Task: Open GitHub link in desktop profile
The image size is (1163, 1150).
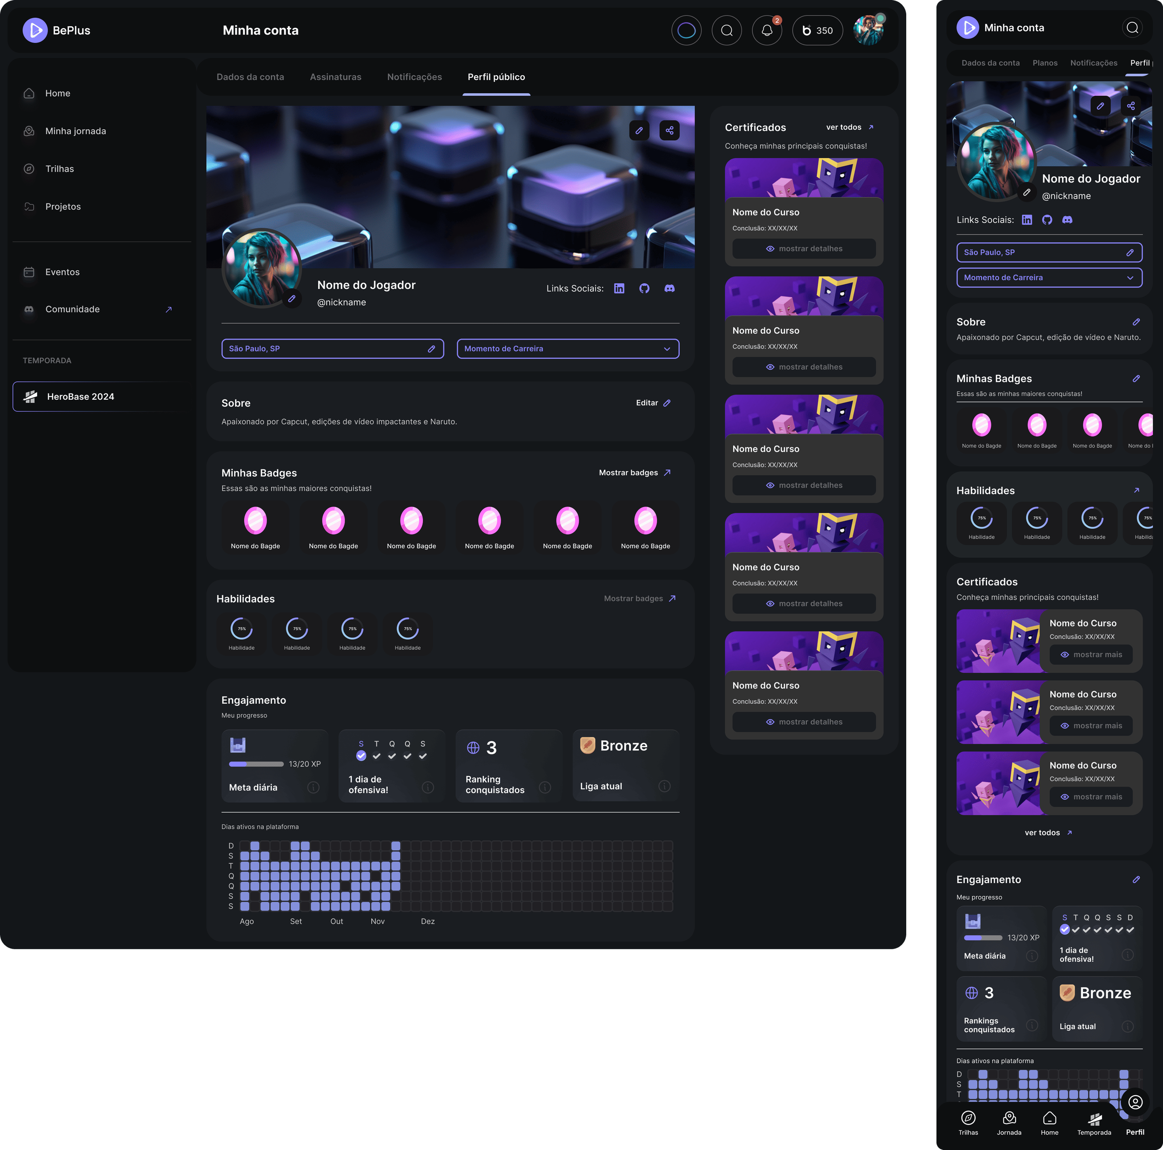Action: click(x=644, y=288)
